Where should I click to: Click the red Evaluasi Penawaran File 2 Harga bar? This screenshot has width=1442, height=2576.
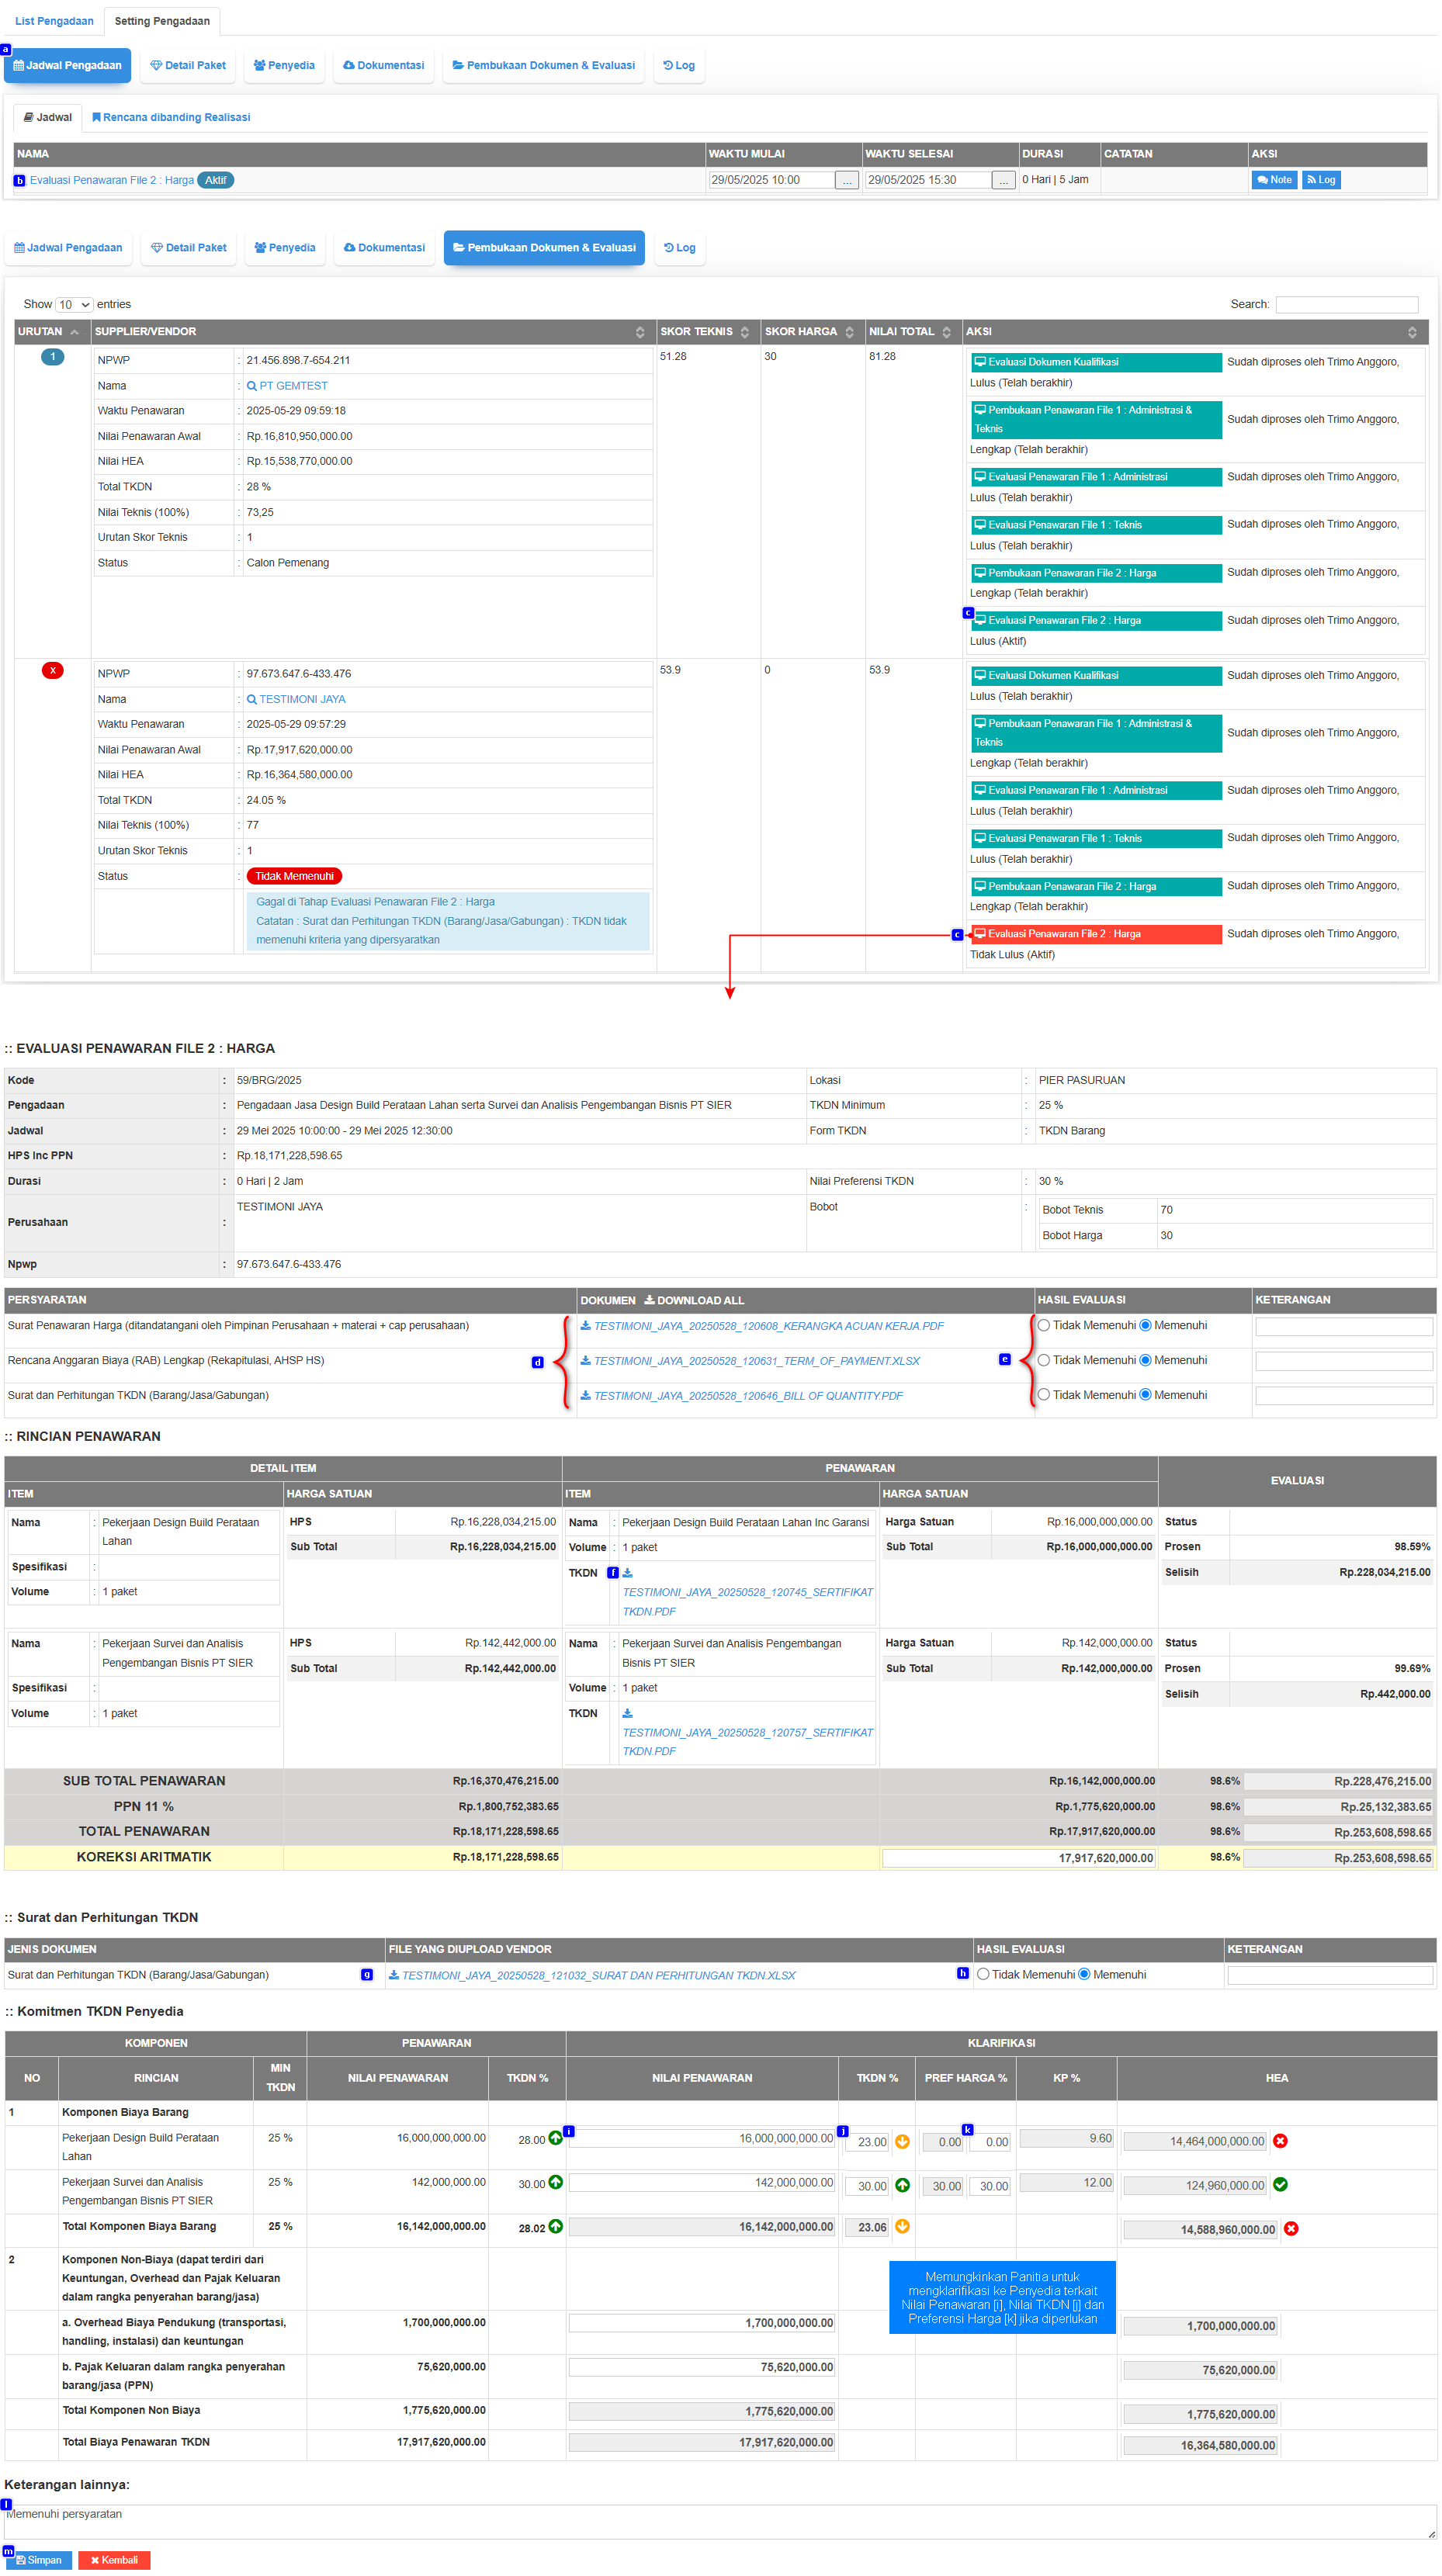1096,935
